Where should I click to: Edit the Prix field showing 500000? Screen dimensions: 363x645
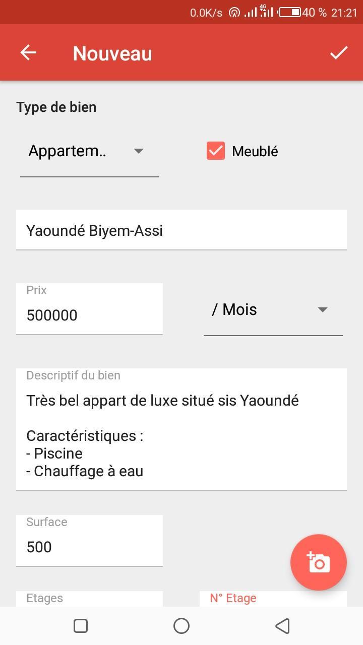pyautogui.click(x=89, y=315)
